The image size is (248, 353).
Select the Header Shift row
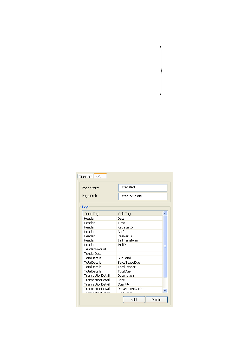123,232
